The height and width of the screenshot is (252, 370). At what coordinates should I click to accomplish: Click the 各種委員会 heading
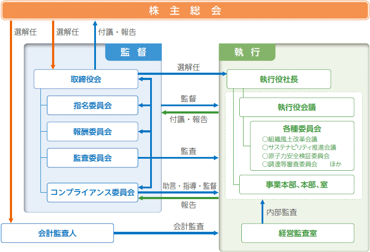pos(302,129)
